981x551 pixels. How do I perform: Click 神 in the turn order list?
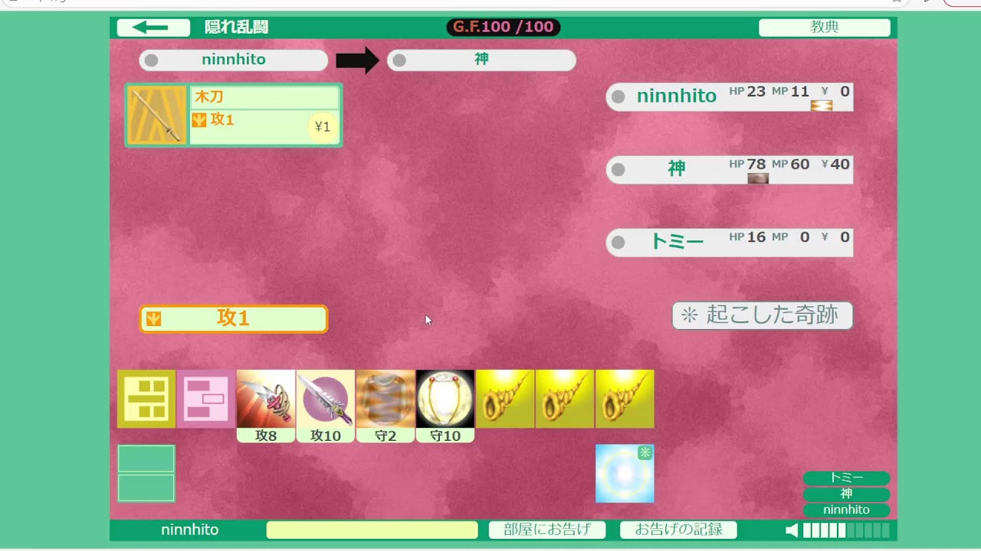pyautogui.click(x=846, y=494)
